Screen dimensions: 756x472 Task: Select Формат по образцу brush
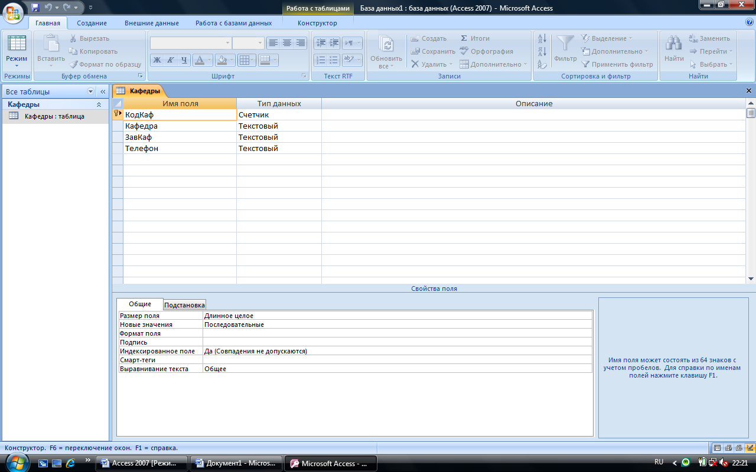point(105,64)
